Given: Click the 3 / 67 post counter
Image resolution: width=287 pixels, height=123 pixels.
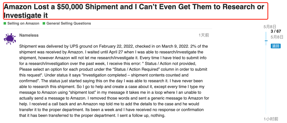Looking at the screenshot, I should click(x=276, y=31).
